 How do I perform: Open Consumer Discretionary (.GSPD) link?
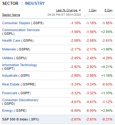tap(20, 102)
